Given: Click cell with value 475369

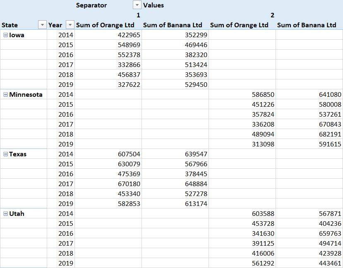Looking at the screenshot, I should (x=108, y=174).
